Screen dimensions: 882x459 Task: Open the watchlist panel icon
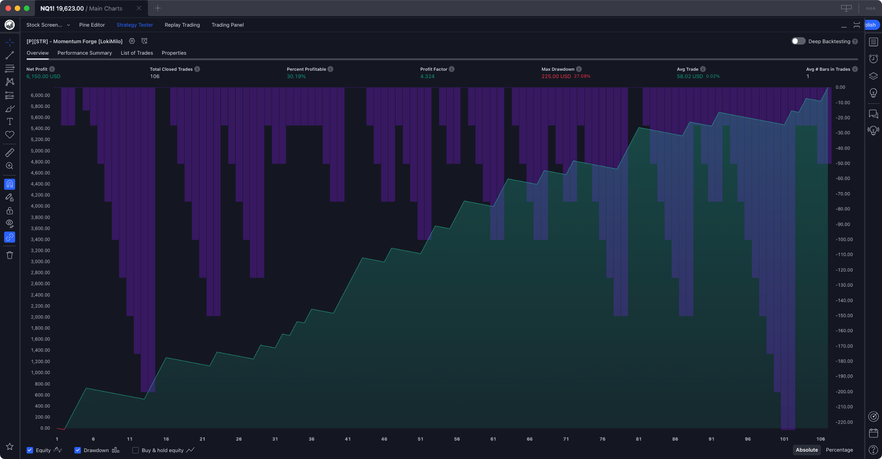(873, 42)
